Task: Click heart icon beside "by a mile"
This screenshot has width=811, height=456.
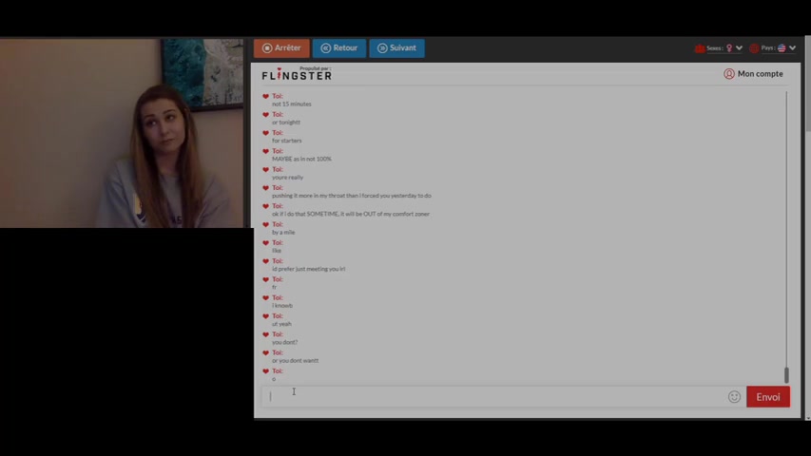Action: coord(266,225)
